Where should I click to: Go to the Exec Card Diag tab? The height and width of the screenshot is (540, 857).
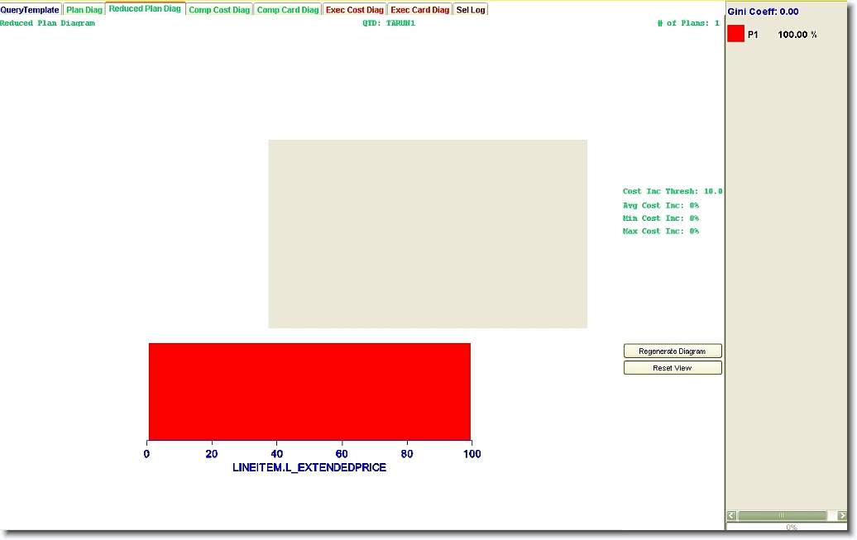[x=420, y=10]
